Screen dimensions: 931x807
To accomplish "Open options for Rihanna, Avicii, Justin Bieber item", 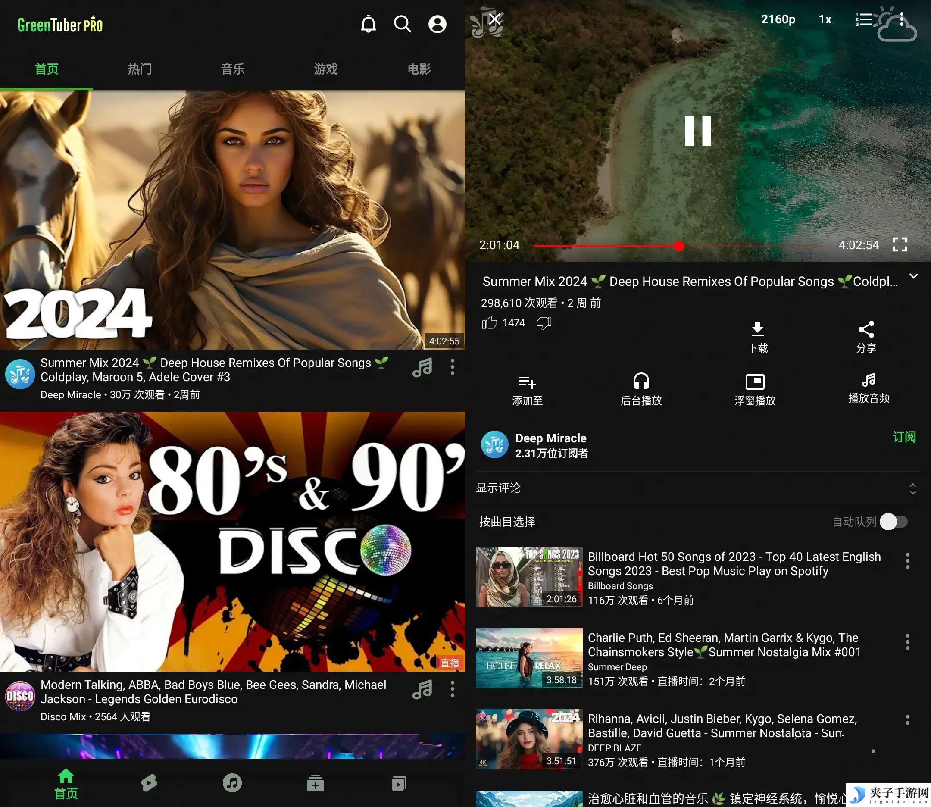I will point(908,719).
